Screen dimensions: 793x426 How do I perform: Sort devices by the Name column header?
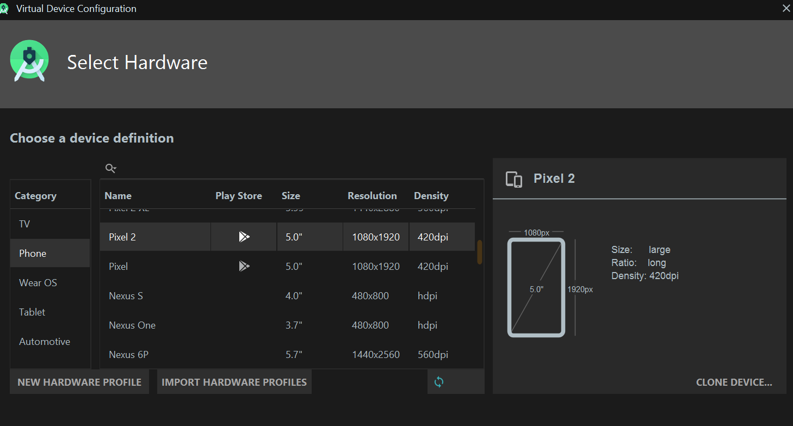pyautogui.click(x=118, y=196)
